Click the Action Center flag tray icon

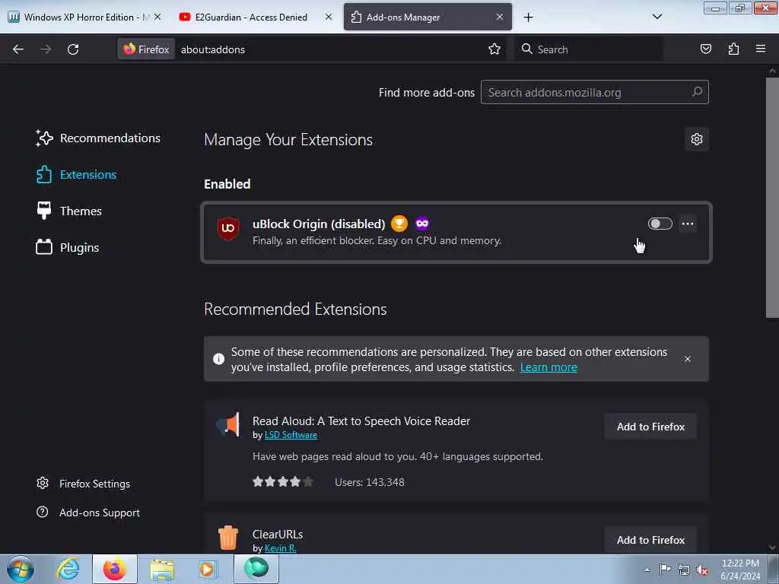click(665, 570)
